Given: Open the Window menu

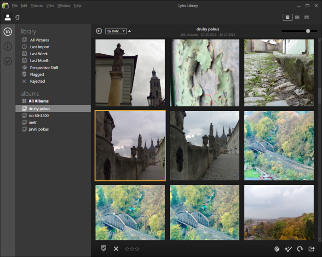Looking at the screenshot, I should tap(64, 6).
